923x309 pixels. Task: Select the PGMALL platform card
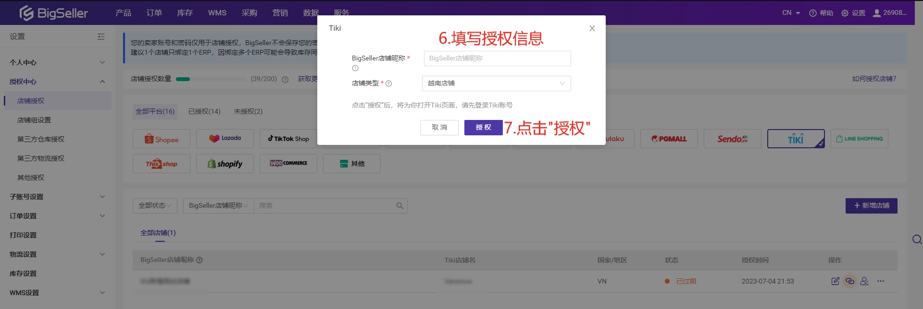669,139
